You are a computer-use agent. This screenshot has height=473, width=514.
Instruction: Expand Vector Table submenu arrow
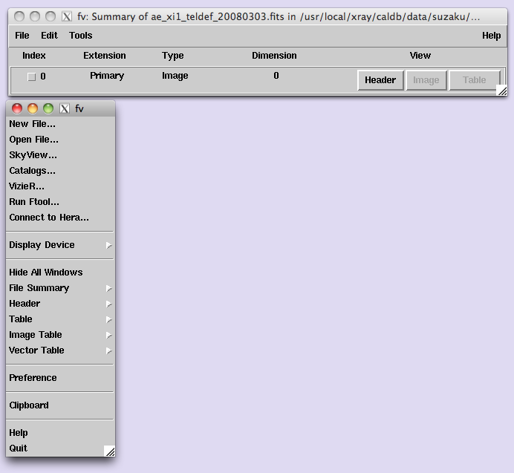point(109,350)
